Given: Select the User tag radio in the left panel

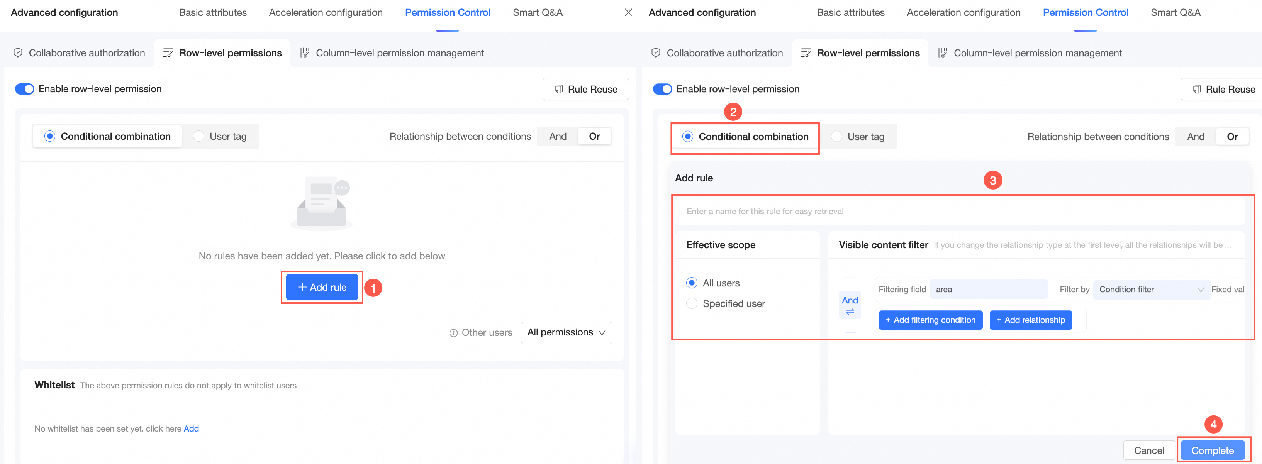Looking at the screenshot, I should coord(199,136).
